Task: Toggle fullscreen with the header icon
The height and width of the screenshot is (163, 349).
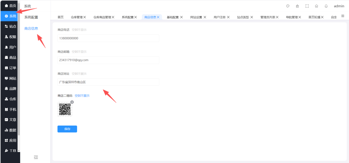Action: pos(307,6)
